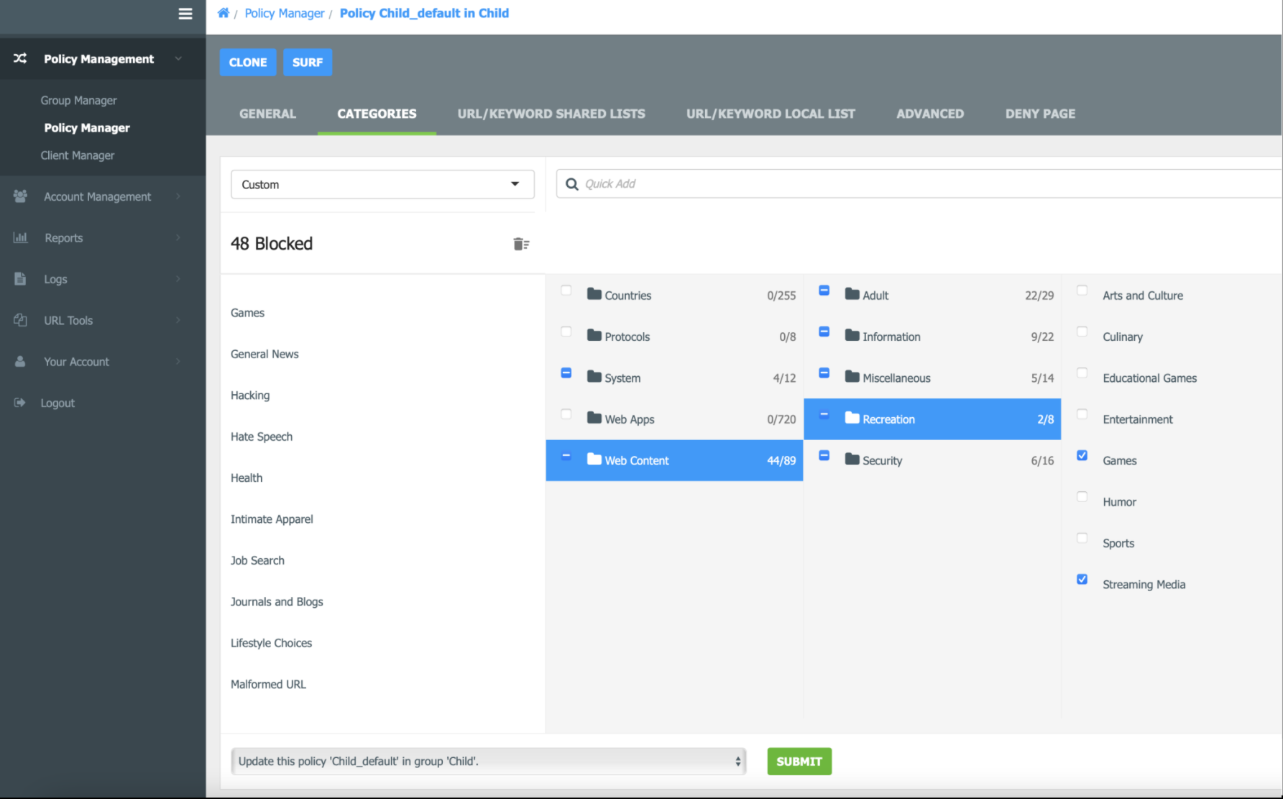This screenshot has height=799, width=1283.
Task: Click the Clone button
Action: pos(248,63)
